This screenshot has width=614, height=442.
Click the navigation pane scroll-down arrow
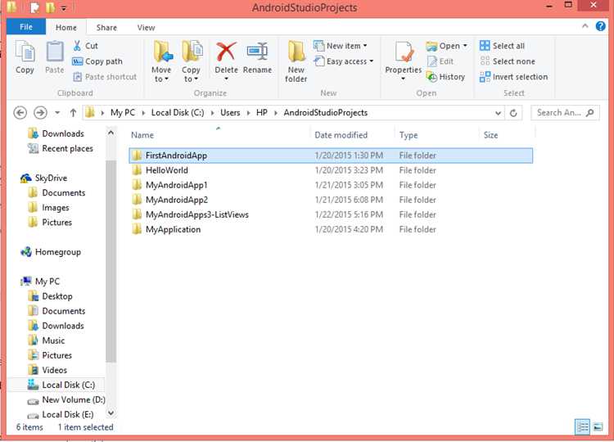(x=111, y=413)
